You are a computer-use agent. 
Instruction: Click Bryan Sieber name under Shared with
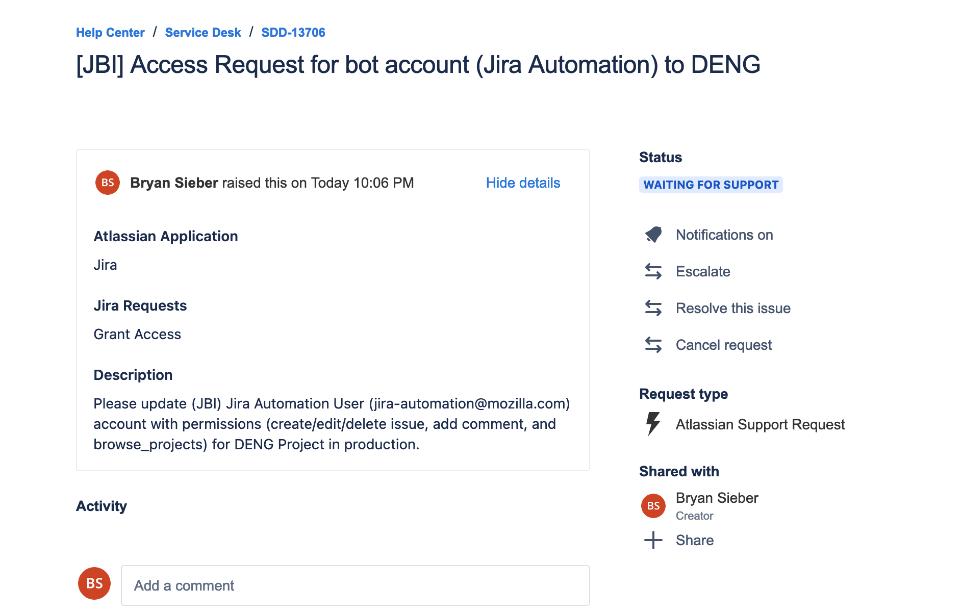[x=717, y=498]
